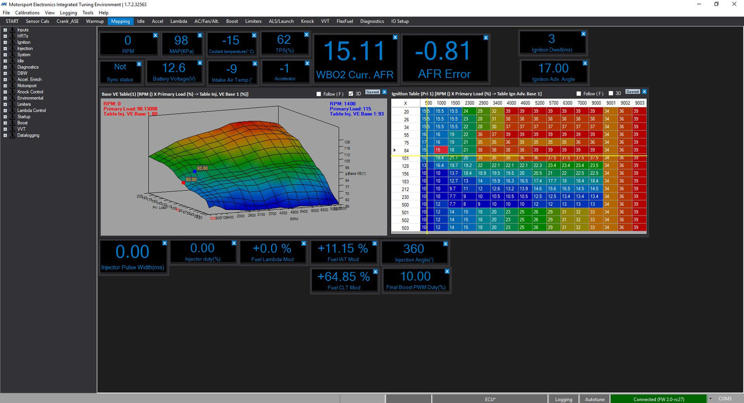Close the WBO2 Curr. AFR gauge
Screen dimensions: 744x403
(395, 38)
